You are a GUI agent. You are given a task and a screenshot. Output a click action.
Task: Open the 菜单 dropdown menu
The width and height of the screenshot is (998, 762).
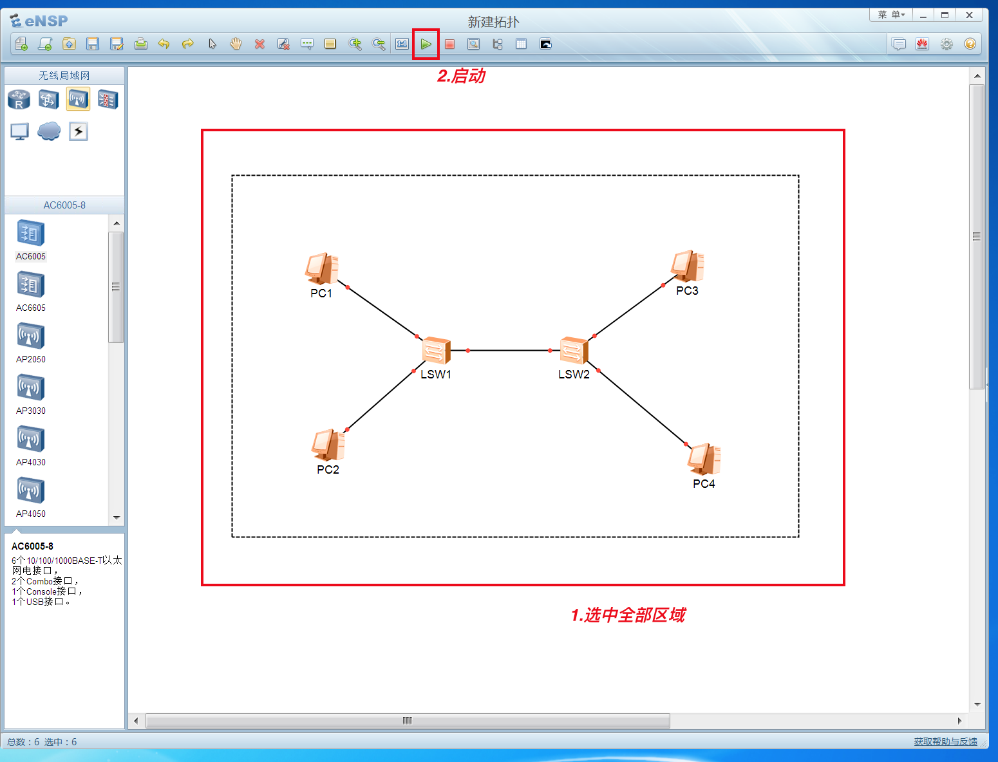point(890,14)
